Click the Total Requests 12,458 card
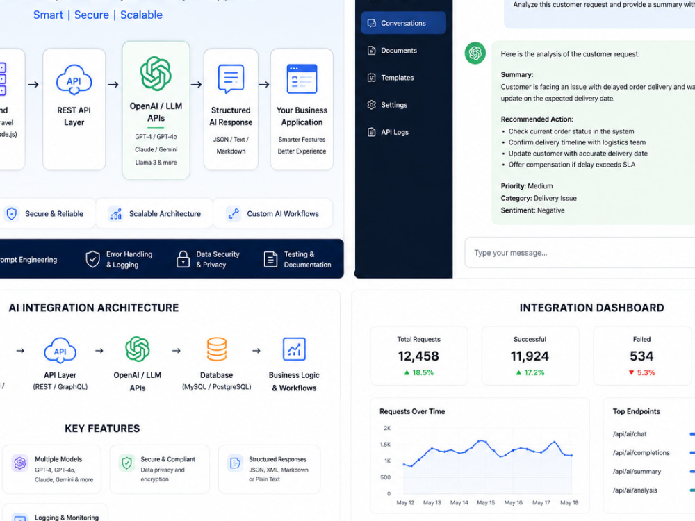 [419, 356]
